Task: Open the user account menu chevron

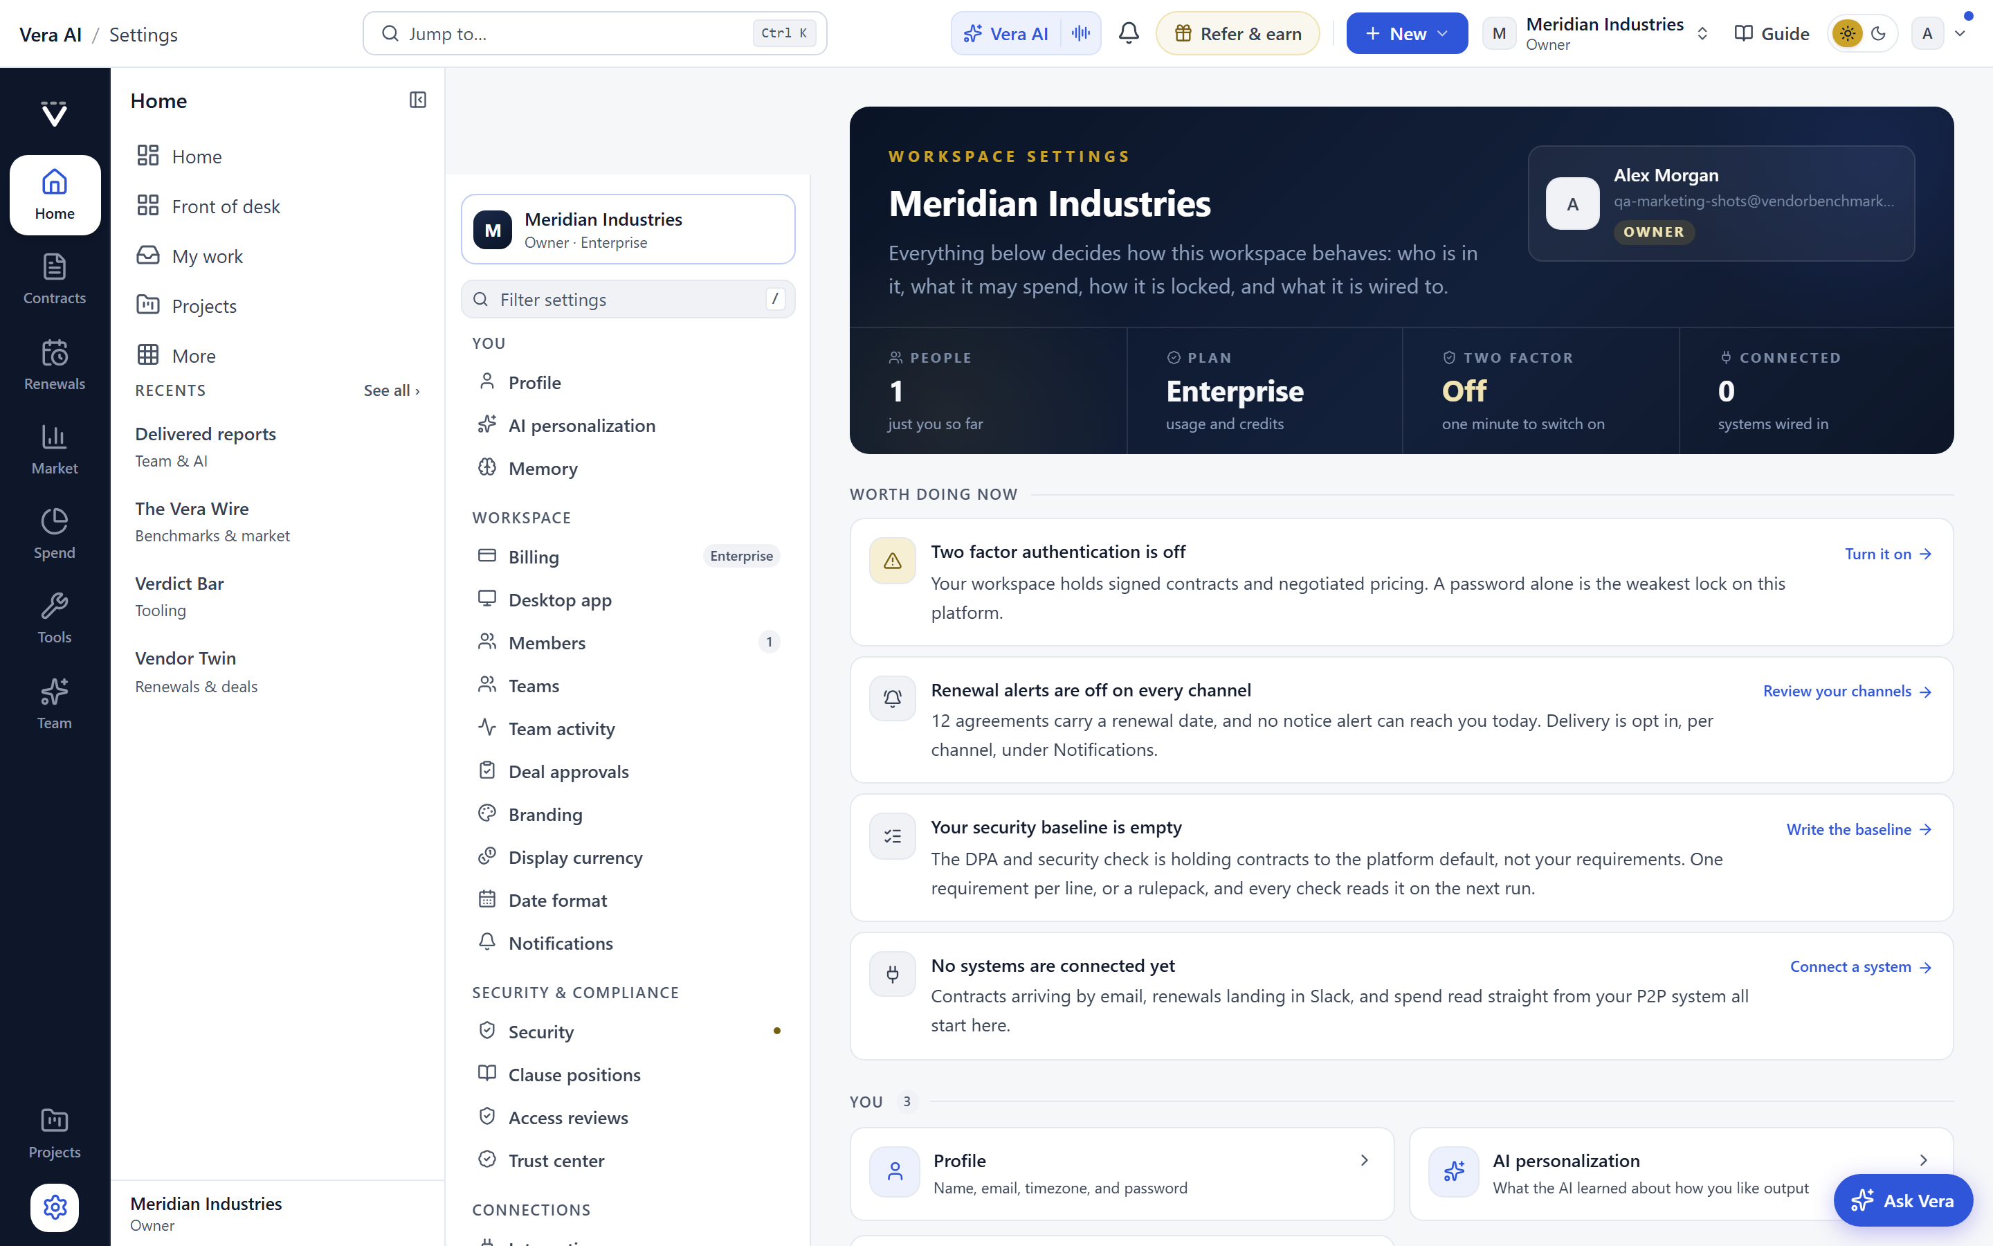Action: (1960, 33)
